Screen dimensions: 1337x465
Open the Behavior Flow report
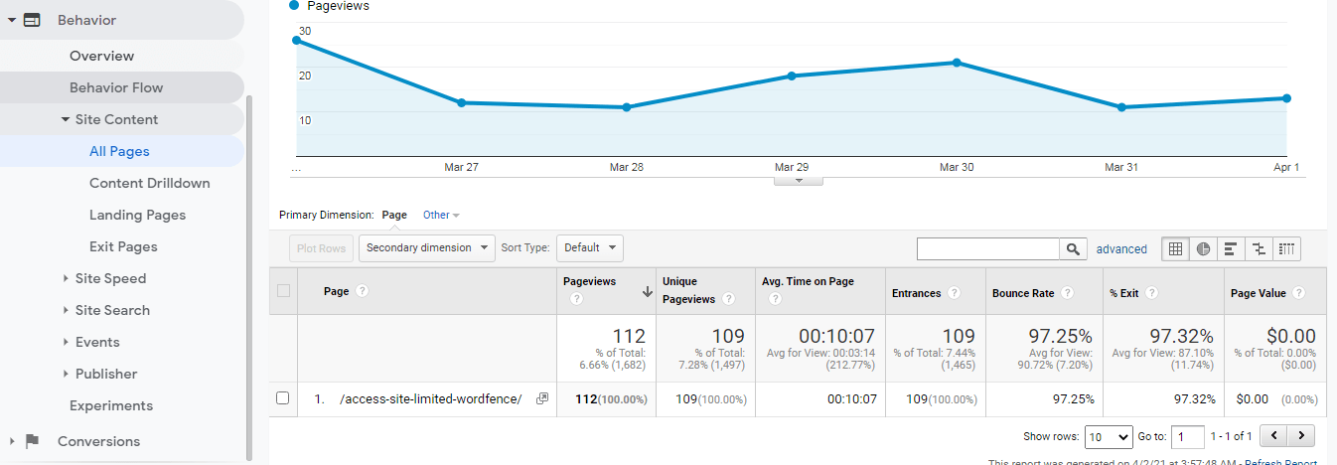point(116,87)
